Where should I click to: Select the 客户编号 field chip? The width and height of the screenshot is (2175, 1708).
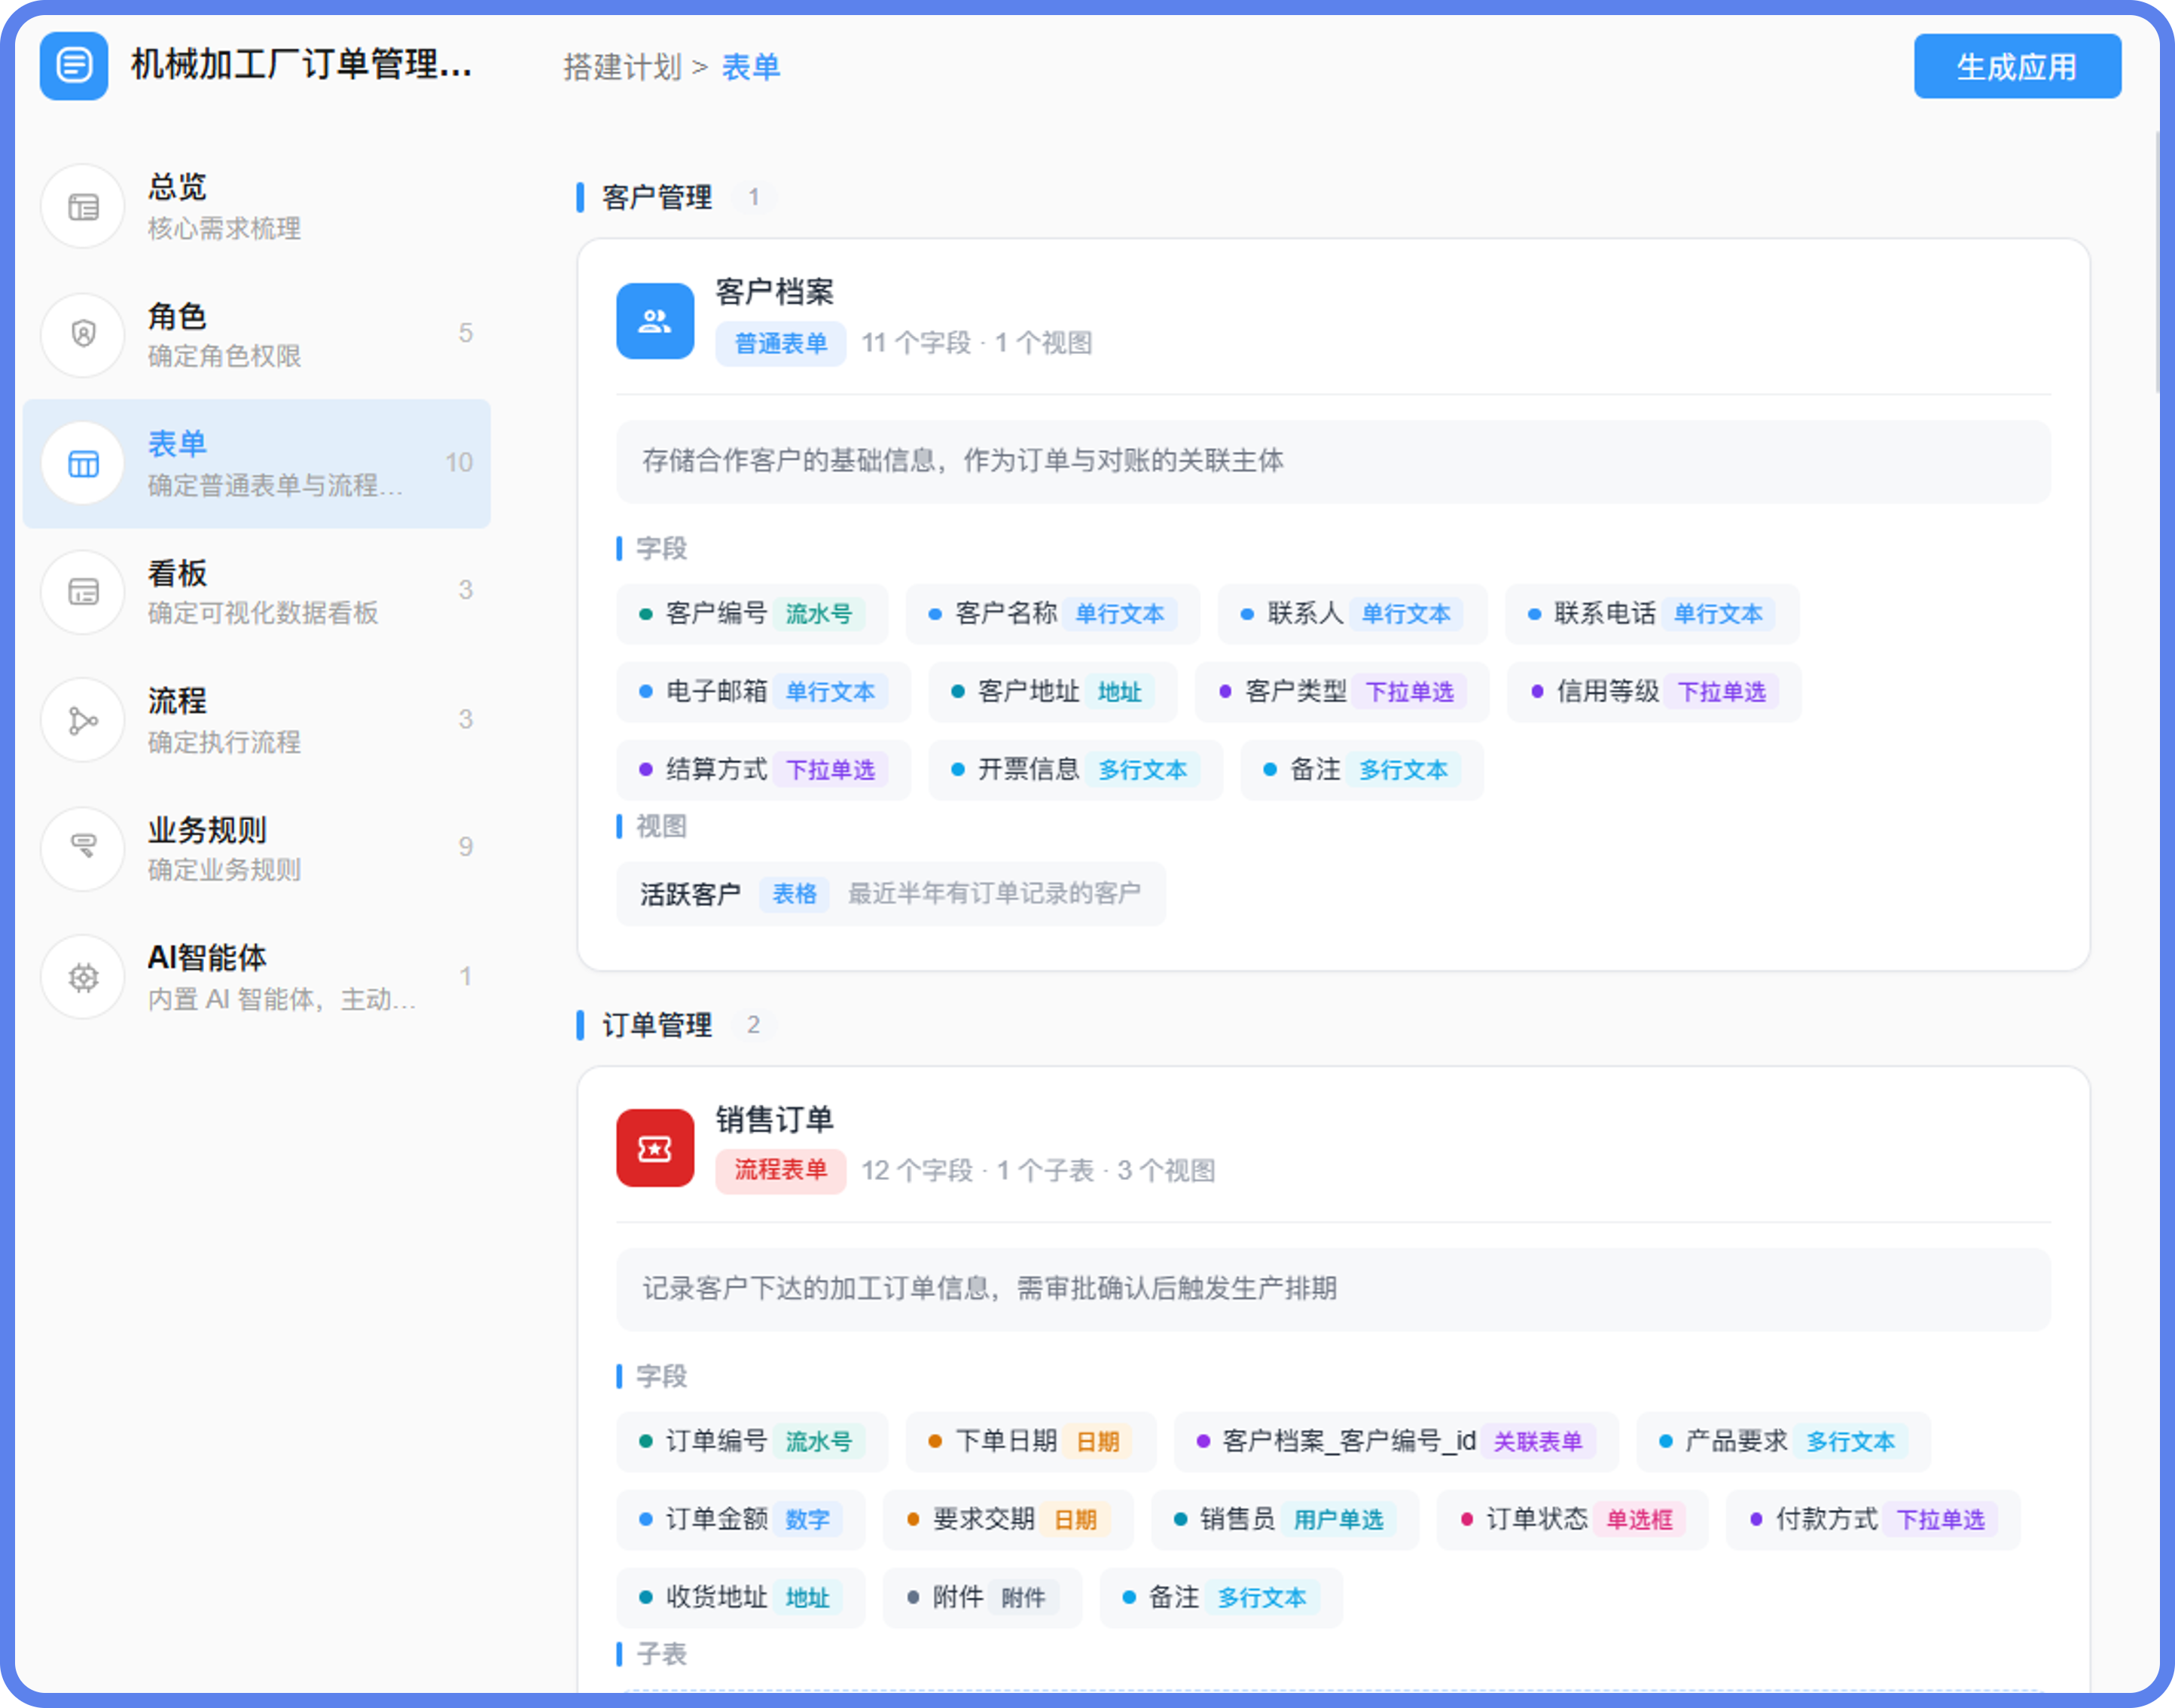pos(751,613)
